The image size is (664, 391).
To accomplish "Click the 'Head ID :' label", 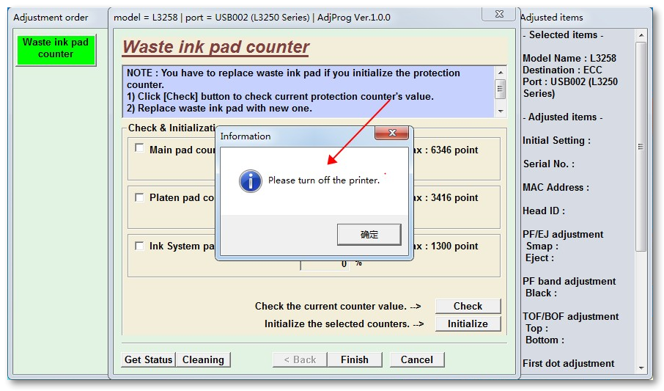I will pyautogui.click(x=544, y=211).
